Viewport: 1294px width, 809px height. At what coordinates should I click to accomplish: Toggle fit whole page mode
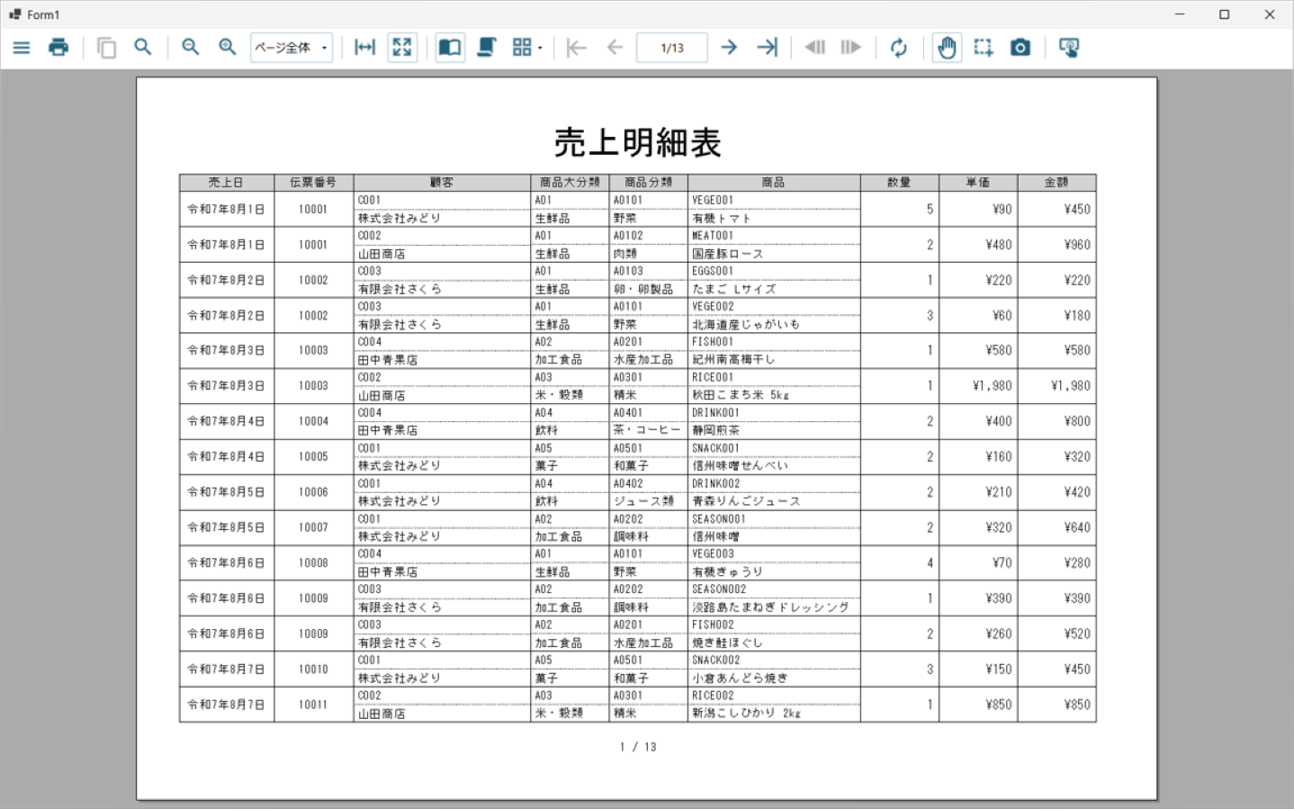click(402, 48)
